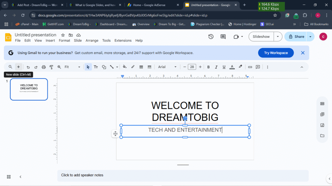Toggle Bold formatting
This screenshot has height=186, width=332.
208,67
